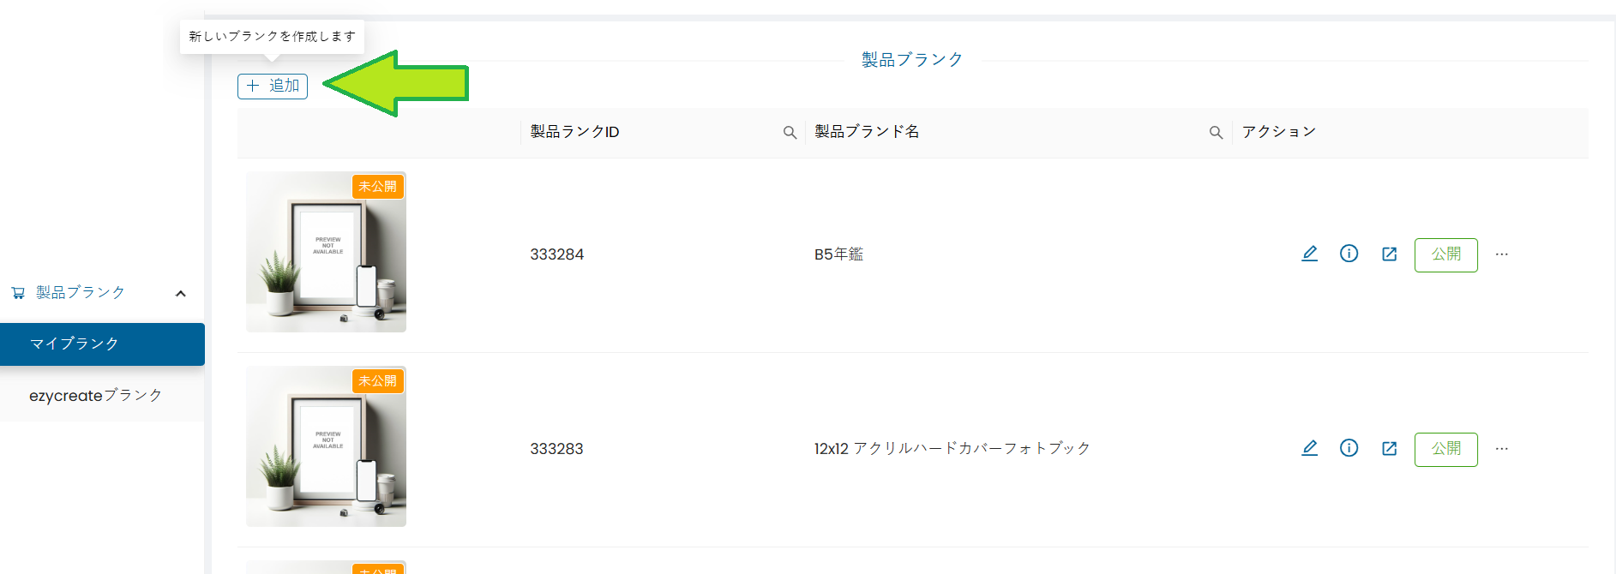Viewport: 1616px width, 574px height.
Task: Show info for product 333283
Action: pos(1349,448)
